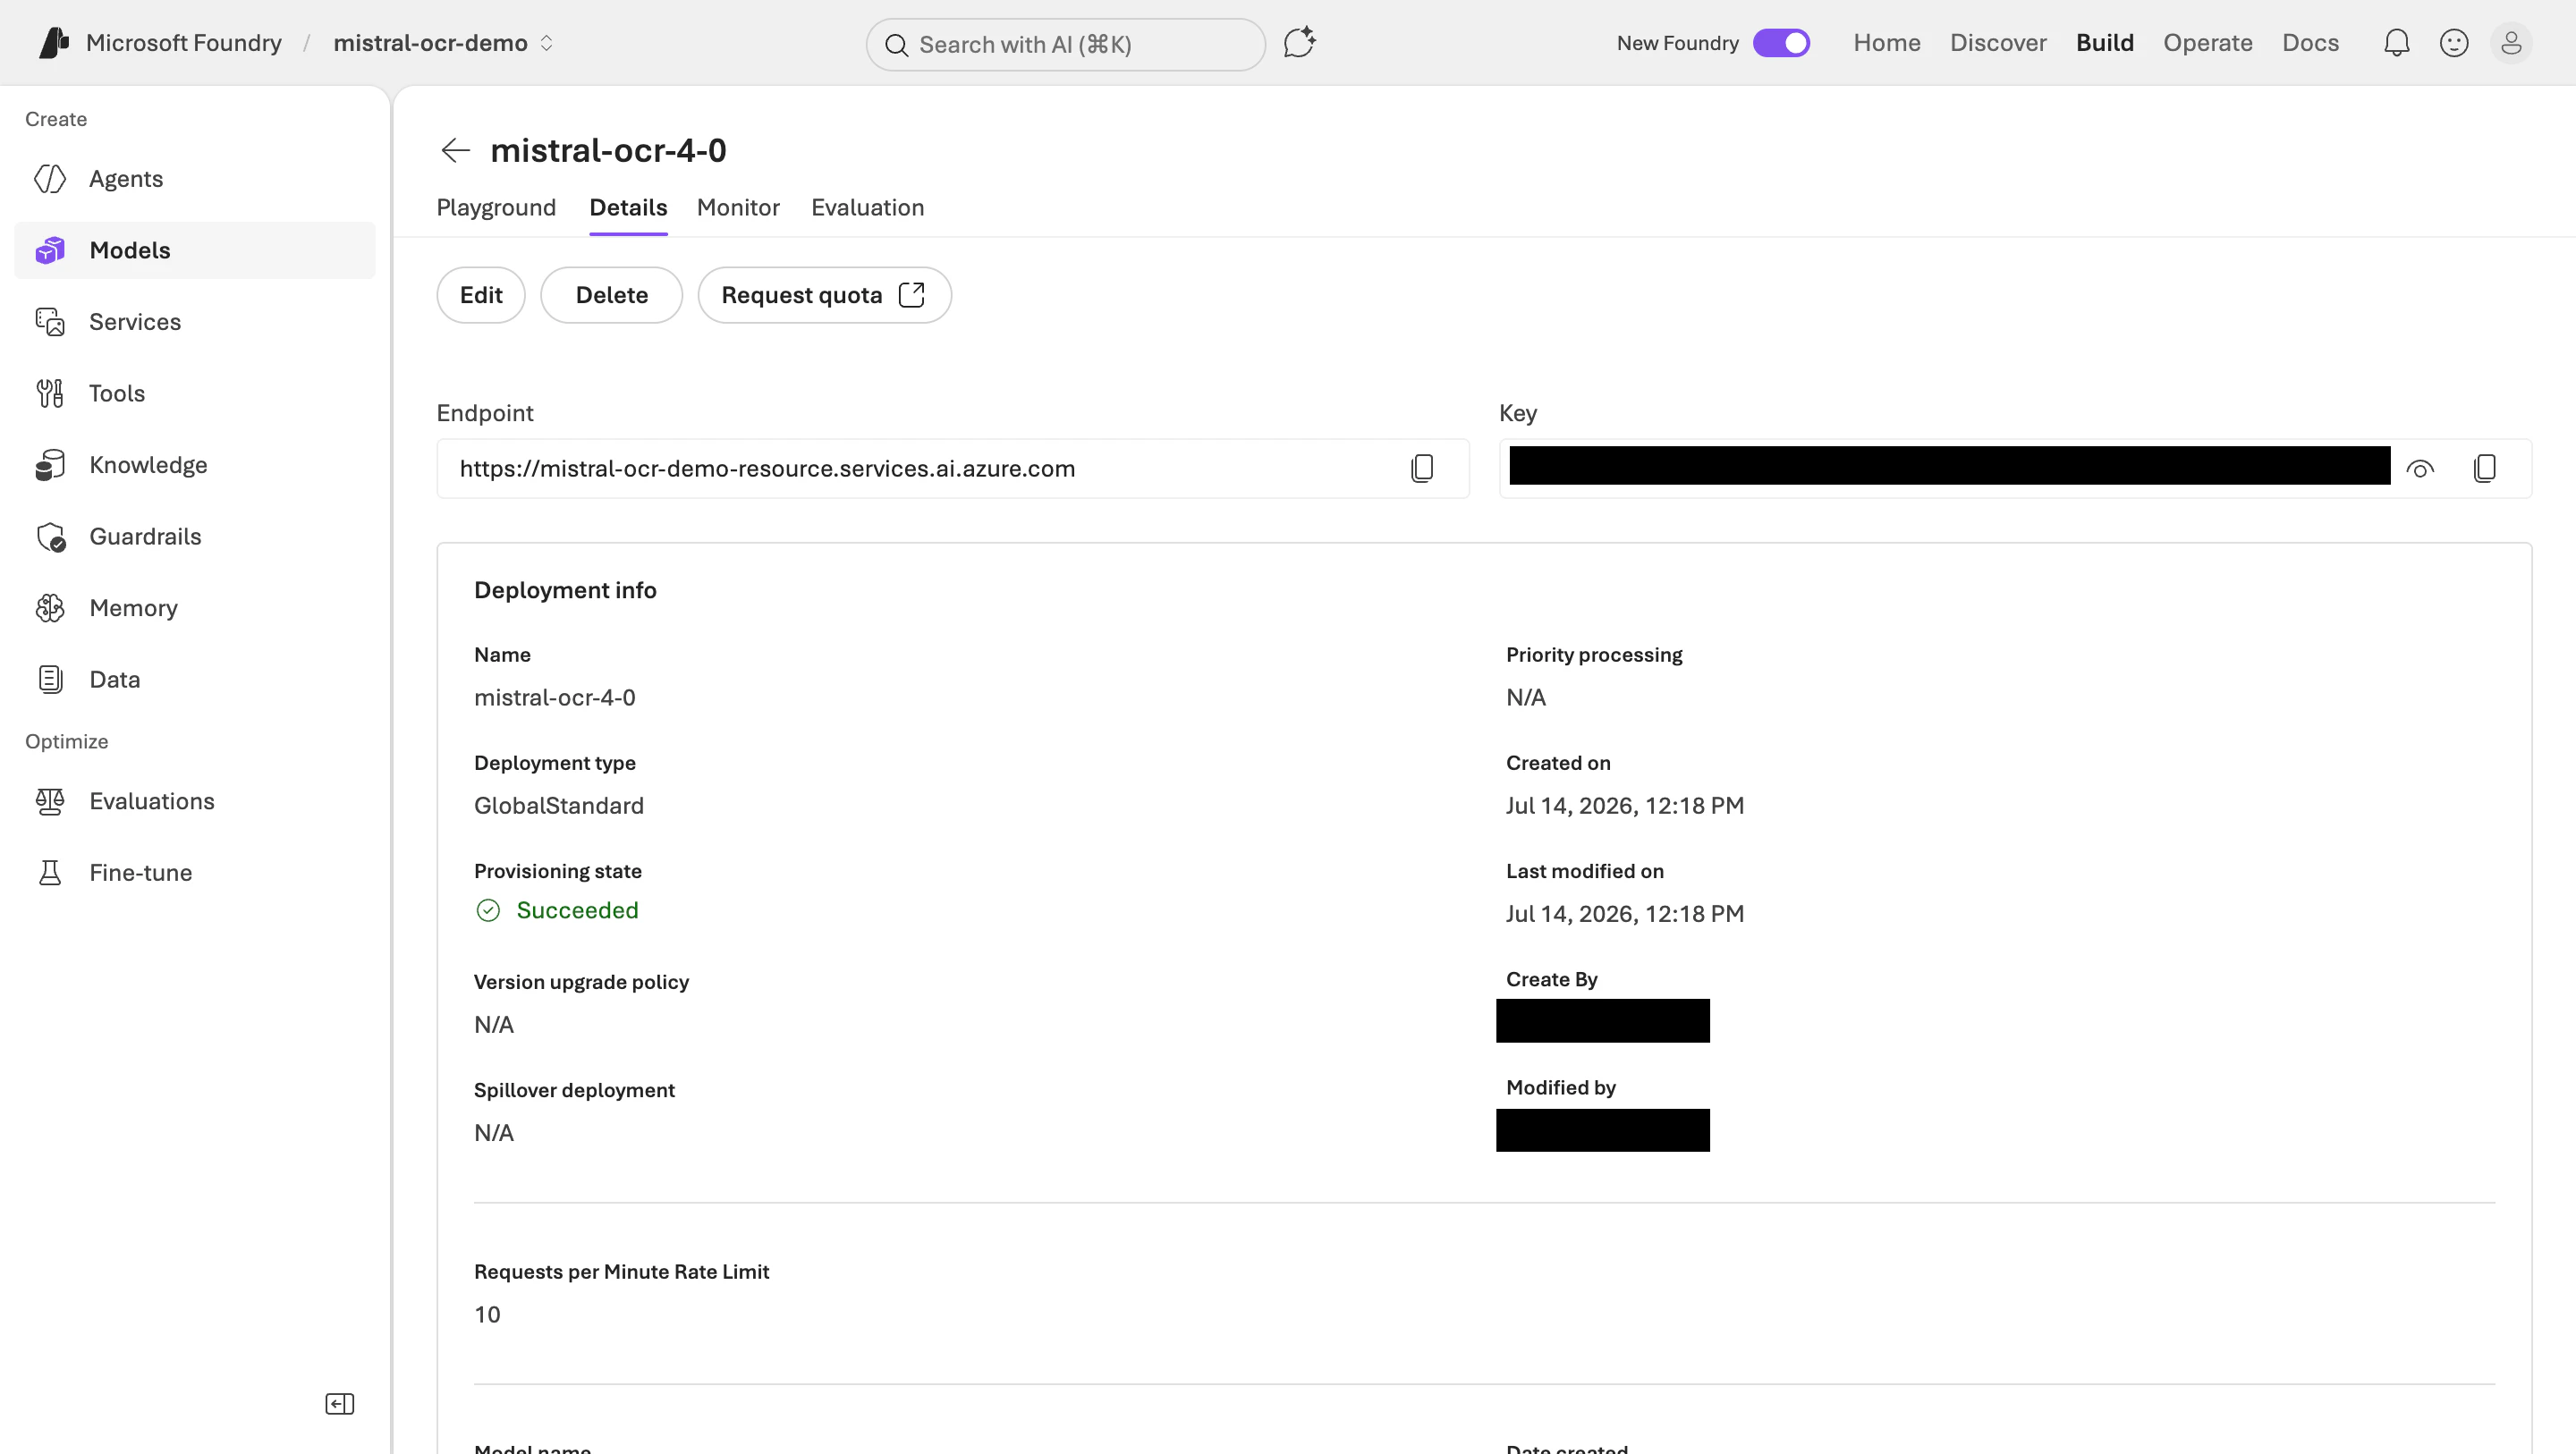Click the Microsoft Foundry breadcrumb link

click(184, 43)
